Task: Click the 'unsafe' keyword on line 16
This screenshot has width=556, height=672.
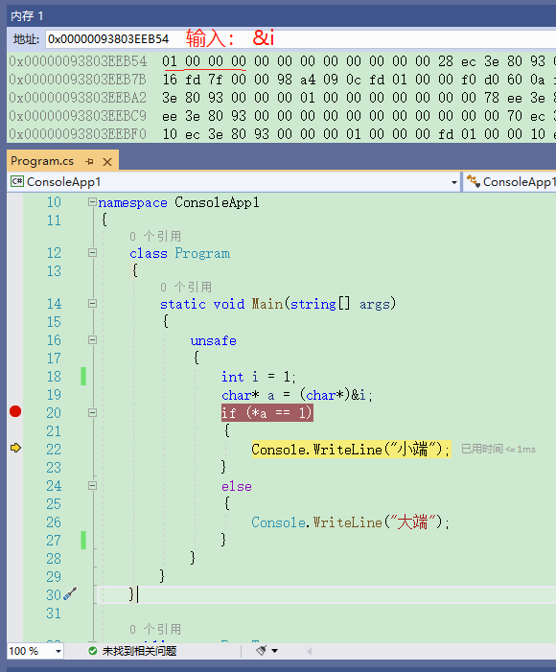Action: [x=213, y=340]
